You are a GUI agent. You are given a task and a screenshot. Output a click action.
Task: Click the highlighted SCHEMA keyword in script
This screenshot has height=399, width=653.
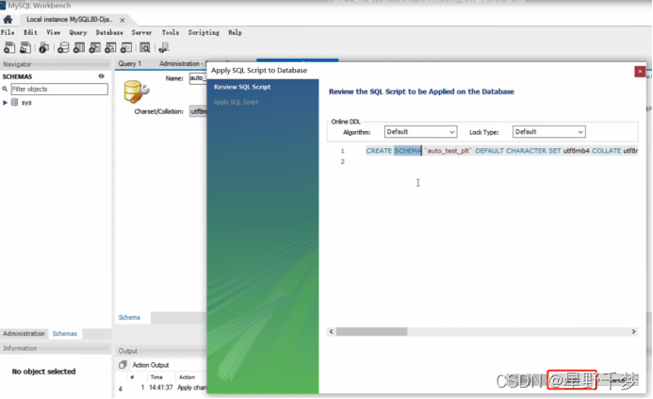point(408,151)
